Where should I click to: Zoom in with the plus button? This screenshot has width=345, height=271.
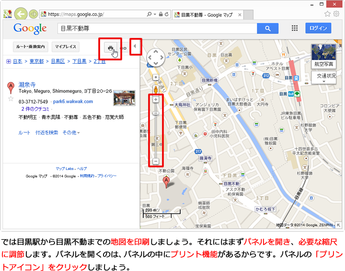(x=156, y=99)
